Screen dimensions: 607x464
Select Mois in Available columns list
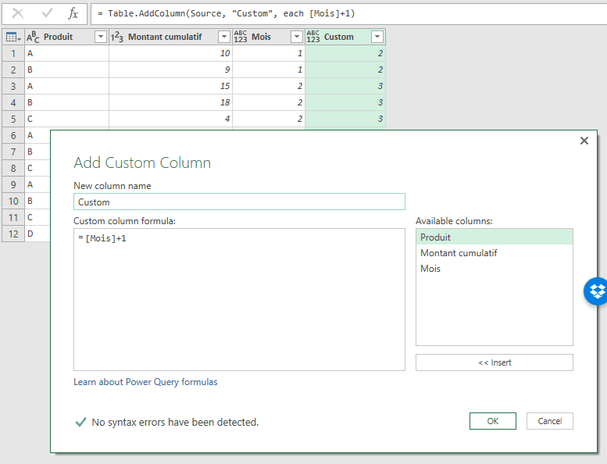(430, 269)
